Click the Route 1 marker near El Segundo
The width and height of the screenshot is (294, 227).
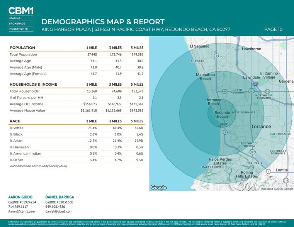[216, 56]
